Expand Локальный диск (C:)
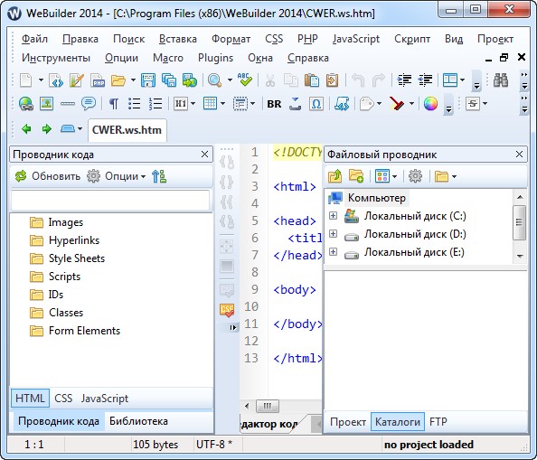The height and width of the screenshot is (460, 537). coord(333,216)
